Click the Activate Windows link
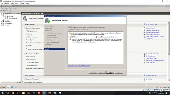The image size is (170, 95). pos(150,28)
